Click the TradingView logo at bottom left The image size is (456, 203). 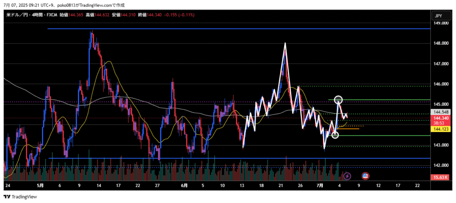(20, 197)
